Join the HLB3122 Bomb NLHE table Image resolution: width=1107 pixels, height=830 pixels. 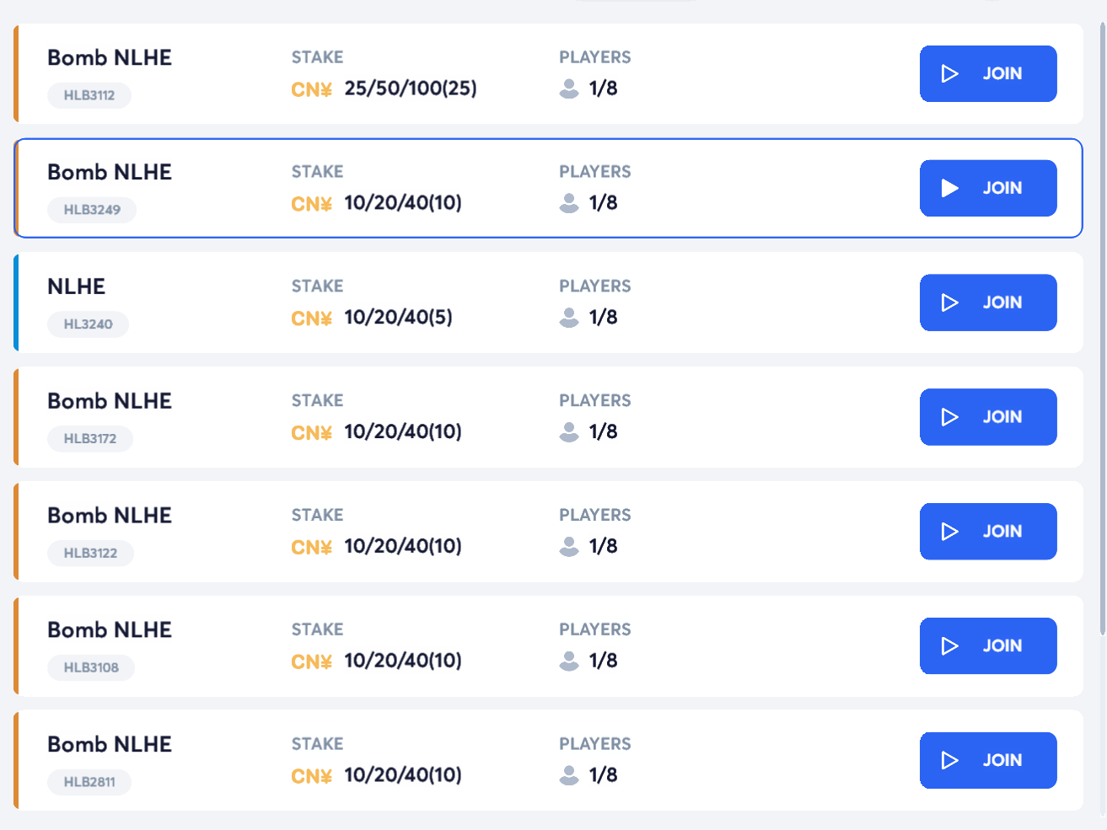(987, 532)
